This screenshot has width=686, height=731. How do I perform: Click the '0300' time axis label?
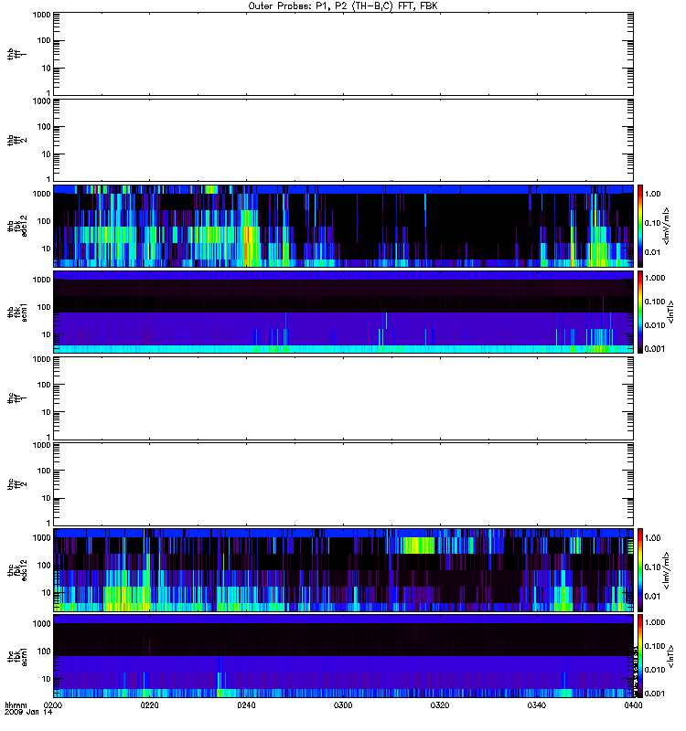(343, 705)
